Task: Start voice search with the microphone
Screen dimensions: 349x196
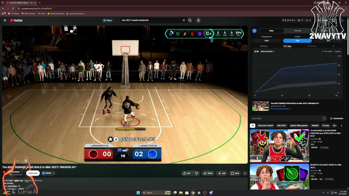Action: (198, 20)
